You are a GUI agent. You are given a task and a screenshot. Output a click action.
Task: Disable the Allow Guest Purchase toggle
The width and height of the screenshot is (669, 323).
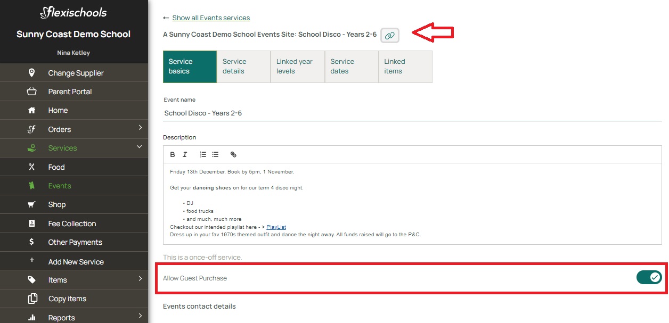pyautogui.click(x=649, y=277)
